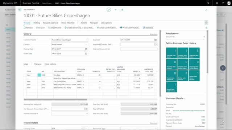Viewport: 232px width, 130px height.
Task: Go back using the back arrow
Action: [20, 10]
